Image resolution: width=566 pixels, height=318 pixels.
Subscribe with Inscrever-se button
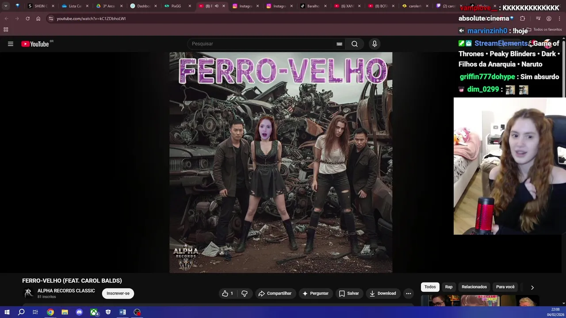point(118,293)
